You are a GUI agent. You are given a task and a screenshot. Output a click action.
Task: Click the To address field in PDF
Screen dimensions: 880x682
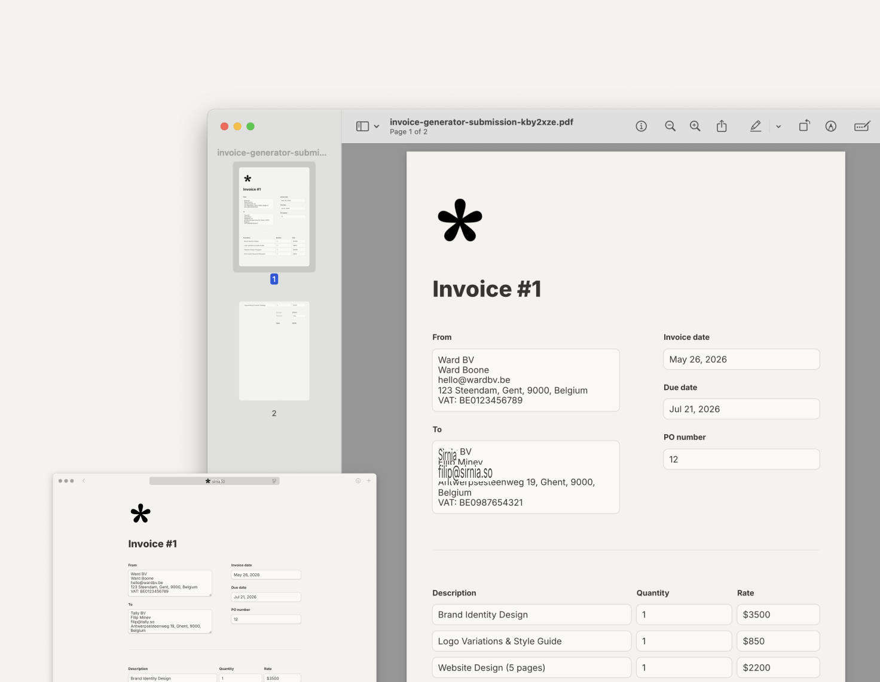(526, 477)
